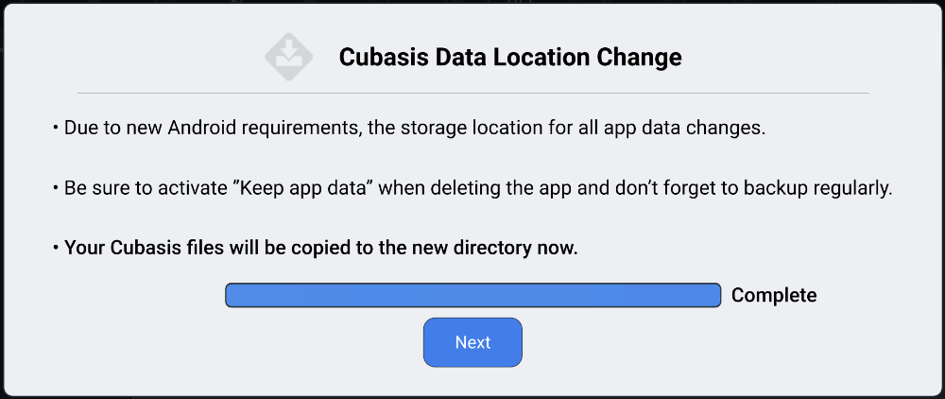Click the bullet before "Be sure to activate"

coord(56,188)
